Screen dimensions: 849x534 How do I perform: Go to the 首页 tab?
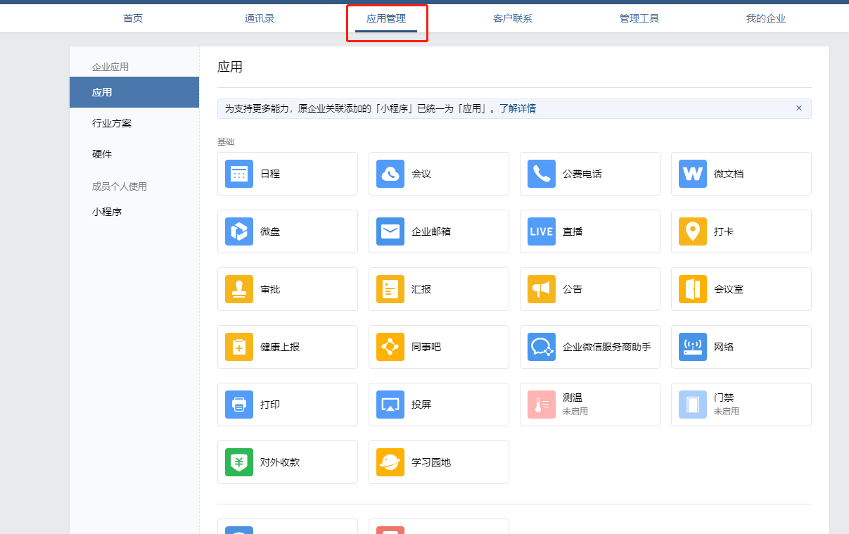[x=133, y=18]
